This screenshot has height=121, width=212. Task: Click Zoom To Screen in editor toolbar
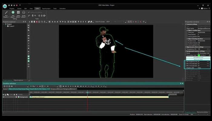100,22
